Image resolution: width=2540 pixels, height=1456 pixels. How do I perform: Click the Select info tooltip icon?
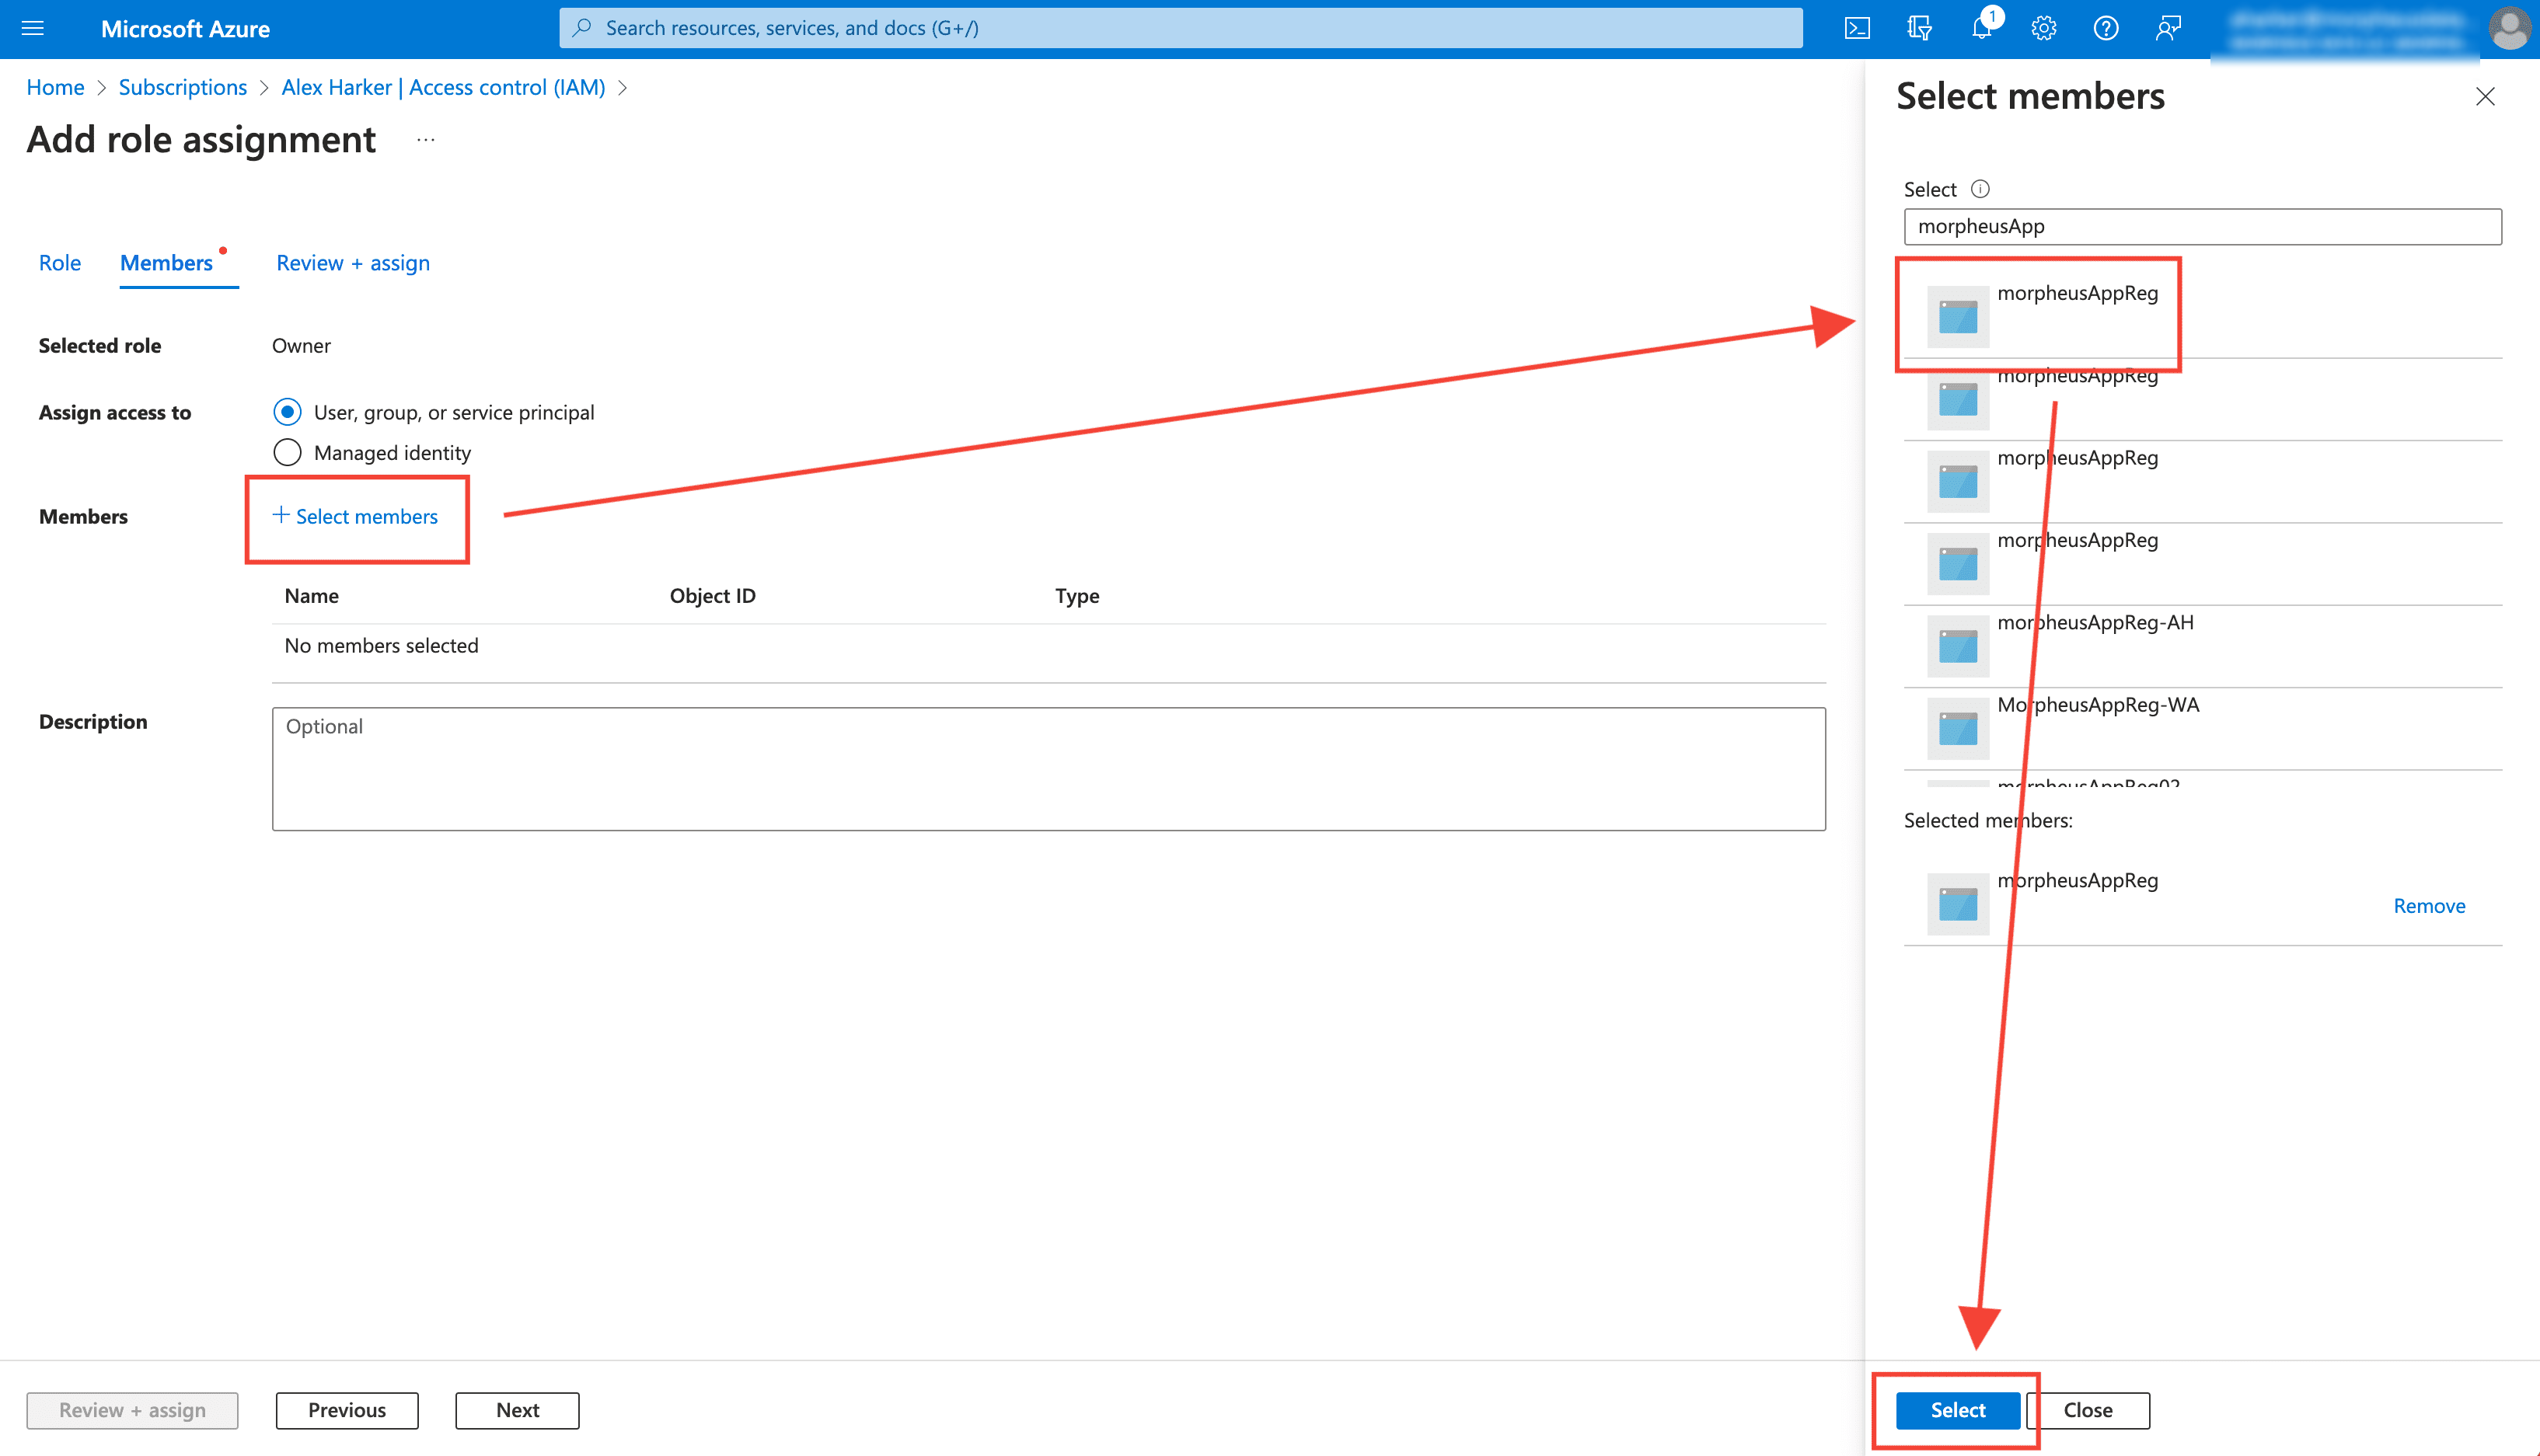pyautogui.click(x=1980, y=189)
